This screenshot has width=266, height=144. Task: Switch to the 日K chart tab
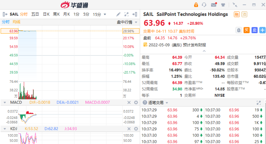[x=46, y=14]
